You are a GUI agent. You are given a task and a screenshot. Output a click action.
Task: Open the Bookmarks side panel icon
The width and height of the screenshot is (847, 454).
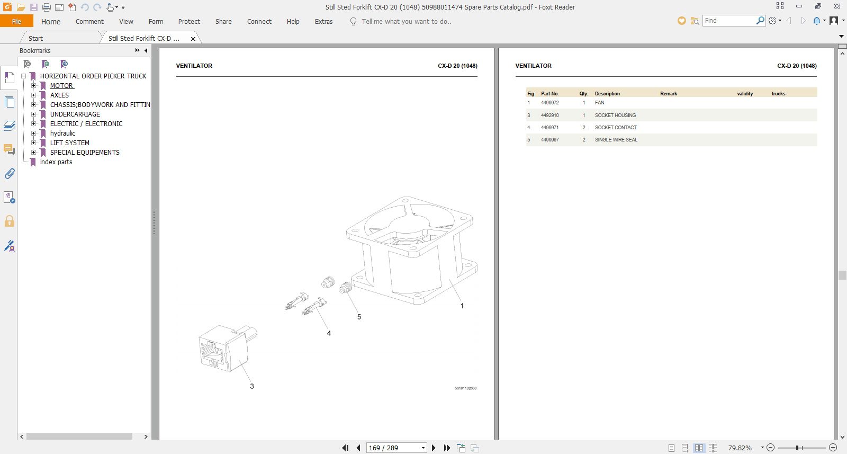(x=9, y=78)
